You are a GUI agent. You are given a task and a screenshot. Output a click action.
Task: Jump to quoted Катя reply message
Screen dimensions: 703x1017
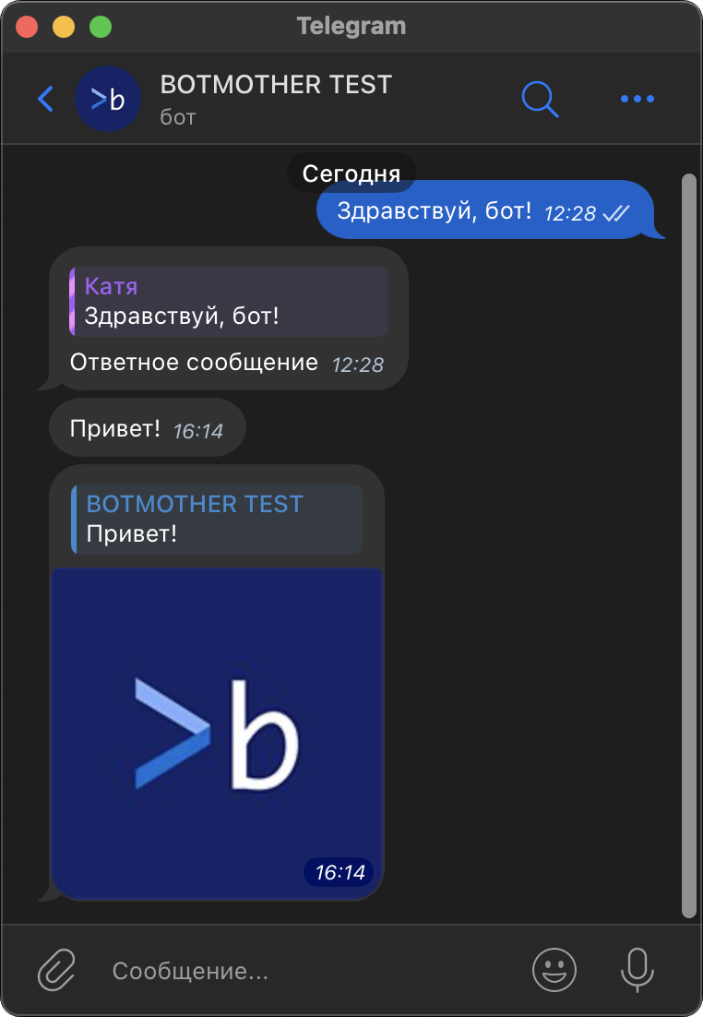click(229, 302)
